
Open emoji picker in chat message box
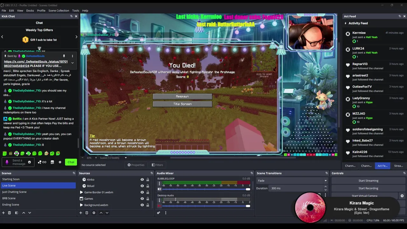[x=30, y=162]
